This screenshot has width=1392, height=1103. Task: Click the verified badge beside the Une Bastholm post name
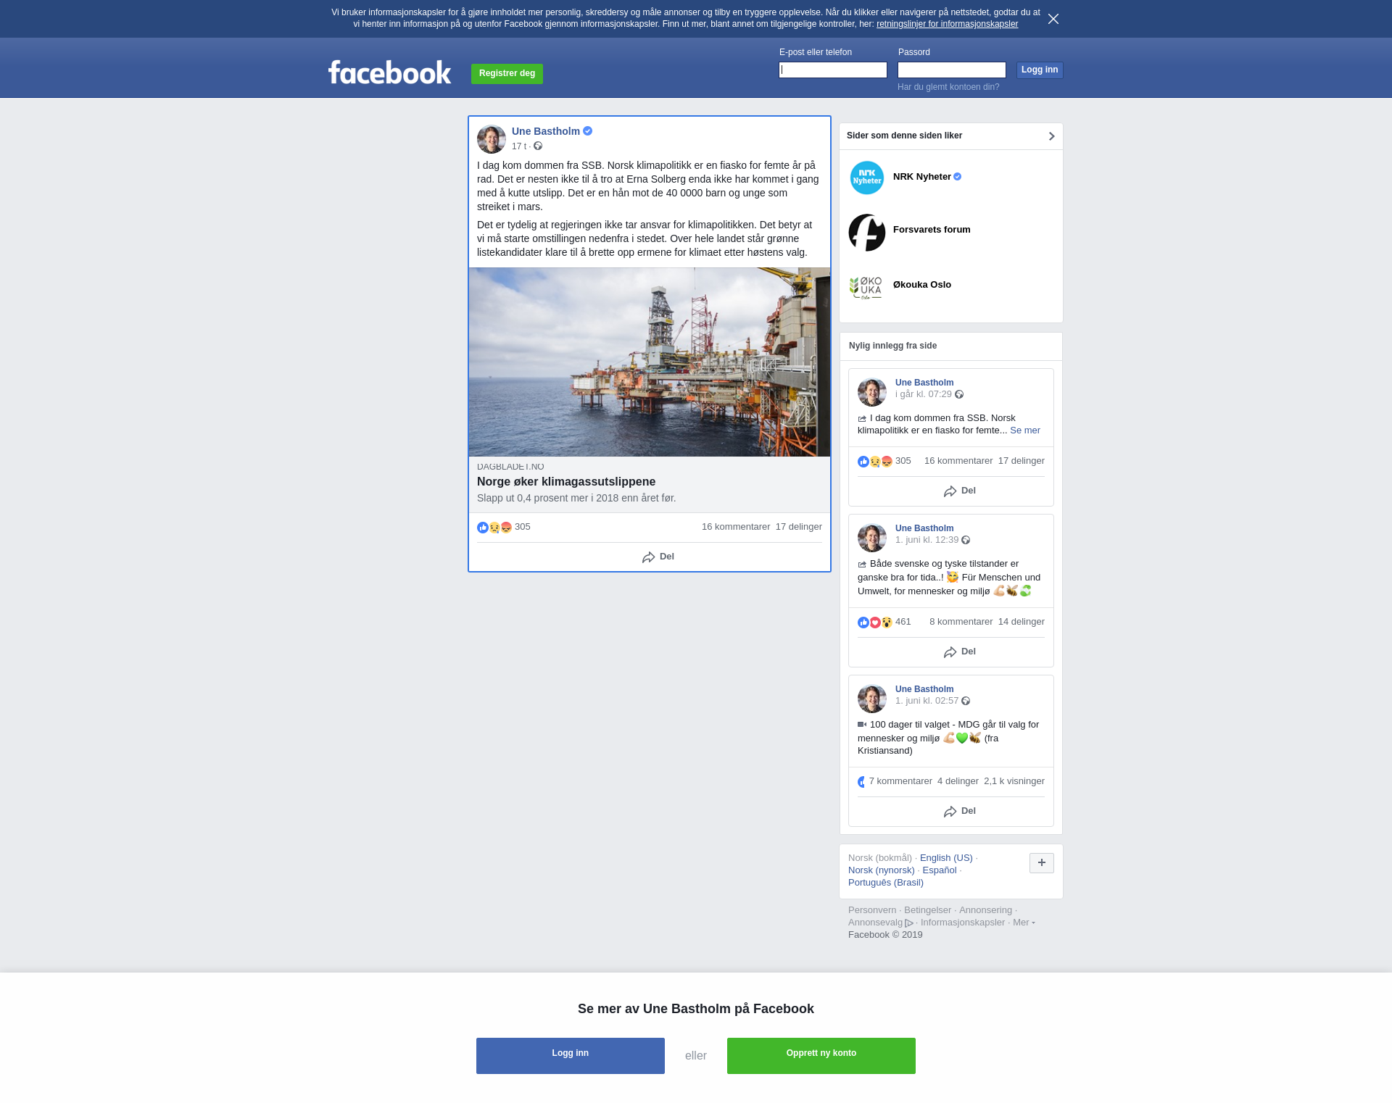[588, 131]
